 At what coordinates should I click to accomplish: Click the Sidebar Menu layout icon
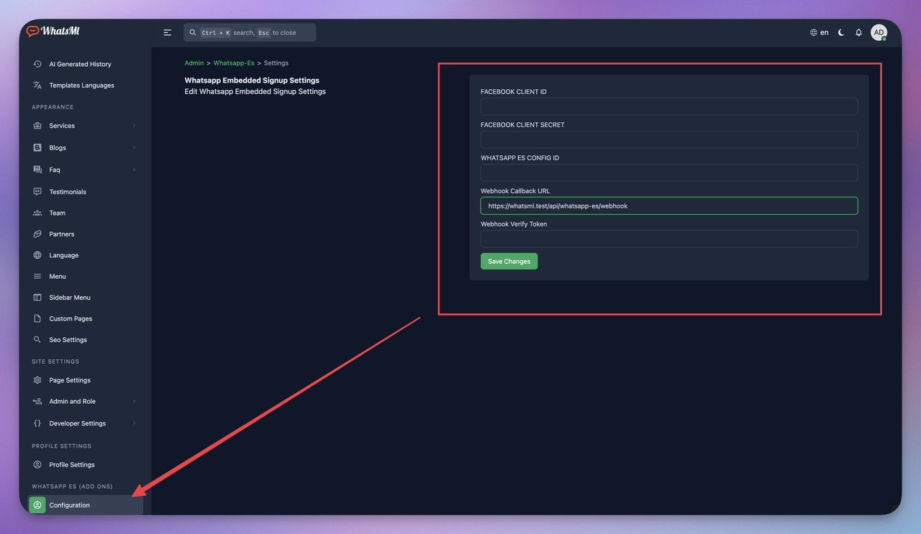click(x=37, y=298)
